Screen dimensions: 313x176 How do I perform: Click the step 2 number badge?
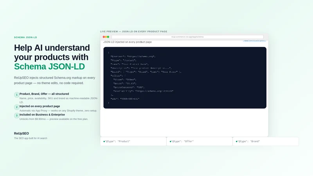17,107
